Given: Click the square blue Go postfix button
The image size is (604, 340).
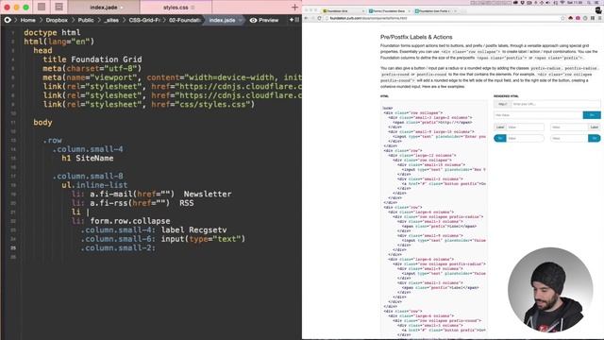Looking at the screenshot, I should [592, 115].
